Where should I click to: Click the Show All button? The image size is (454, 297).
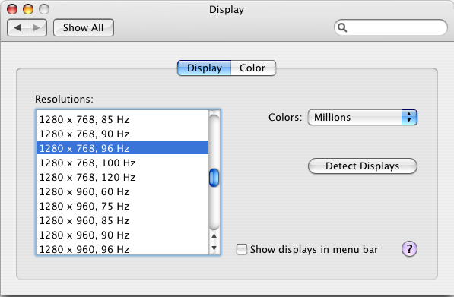click(x=84, y=28)
